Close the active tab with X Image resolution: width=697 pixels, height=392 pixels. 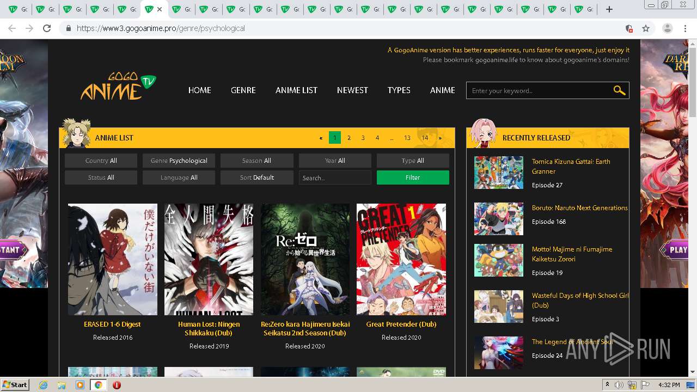pyautogui.click(x=160, y=9)
